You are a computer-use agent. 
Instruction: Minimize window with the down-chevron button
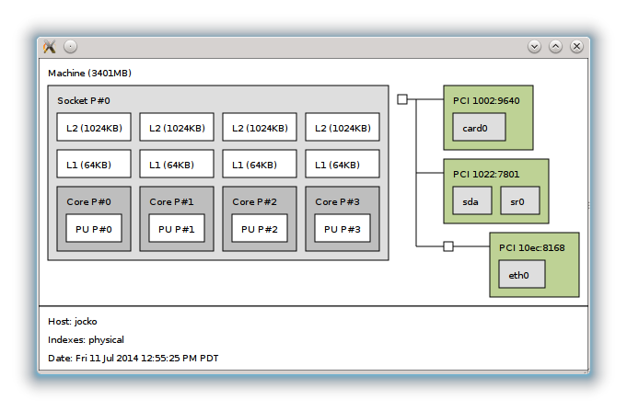coord(535,46)
